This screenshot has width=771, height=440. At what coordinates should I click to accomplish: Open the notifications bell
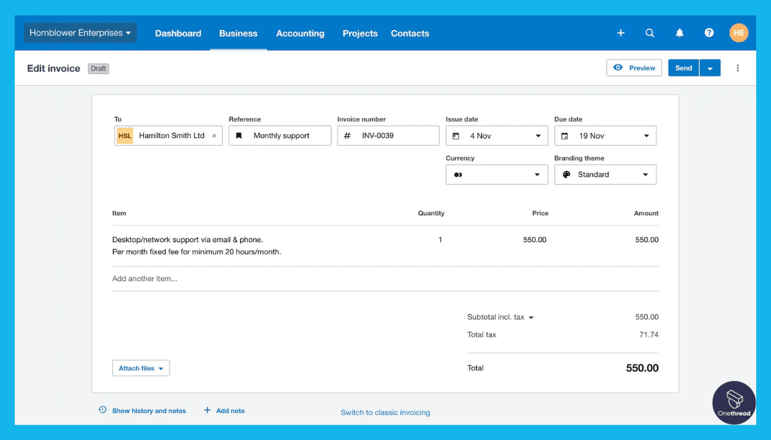click(679, 33)
